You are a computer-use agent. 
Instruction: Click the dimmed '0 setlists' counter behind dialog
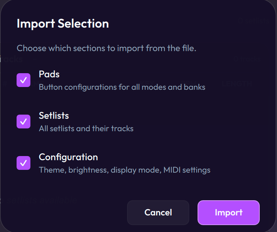(254, 21)
